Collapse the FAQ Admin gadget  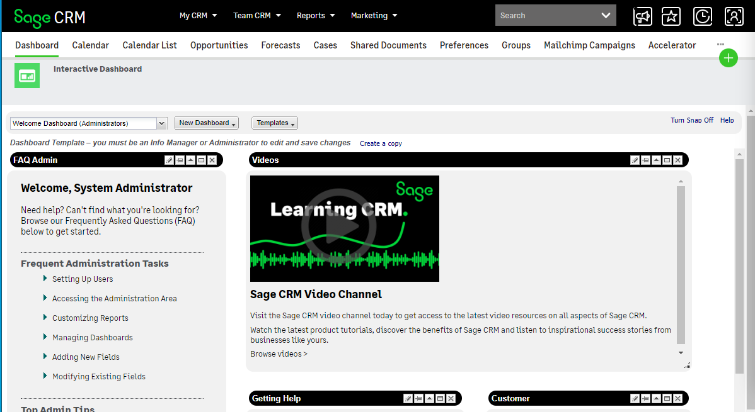(191, 160)
